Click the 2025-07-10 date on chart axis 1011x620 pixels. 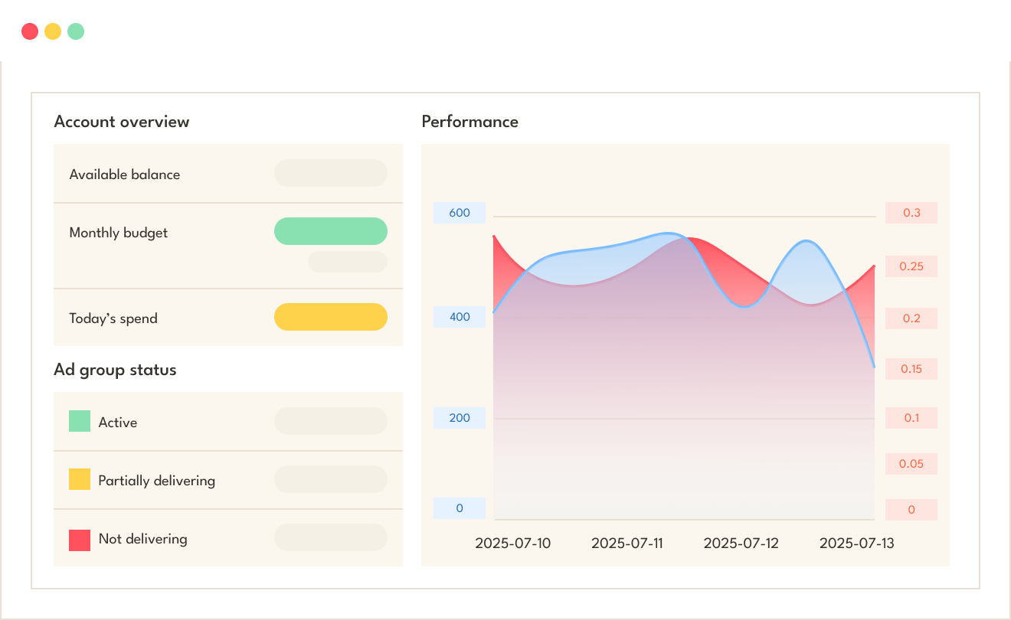(x=512, y=543)
